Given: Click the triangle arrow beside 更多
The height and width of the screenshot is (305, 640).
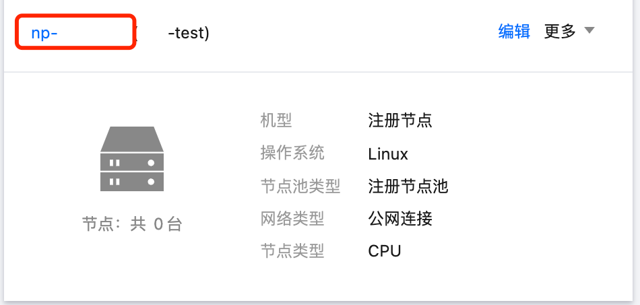Looking at the screenshot, I should 589,31.
